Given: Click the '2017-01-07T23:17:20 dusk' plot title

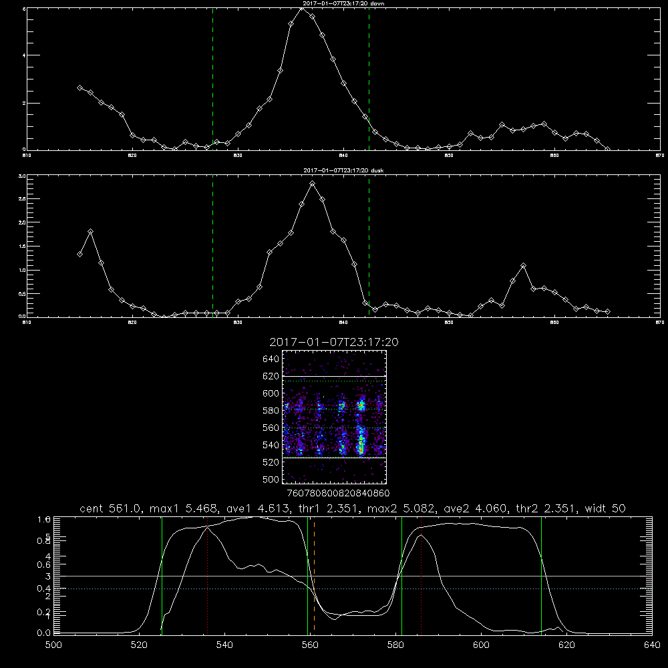Looking at the screenshot, I should (x=343, y=170).
